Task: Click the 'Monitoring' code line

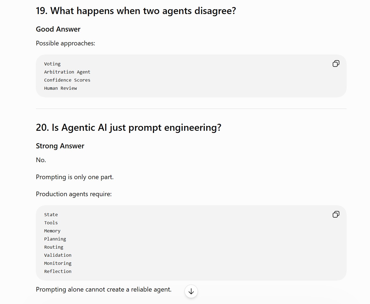Action: [58, 263]
